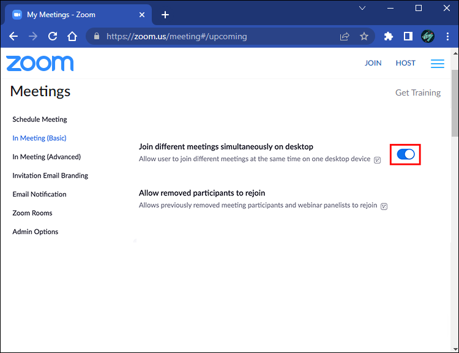Open the tab search chevron in title bar
Screen dimensions: 459x353
[x=362, y=8]
